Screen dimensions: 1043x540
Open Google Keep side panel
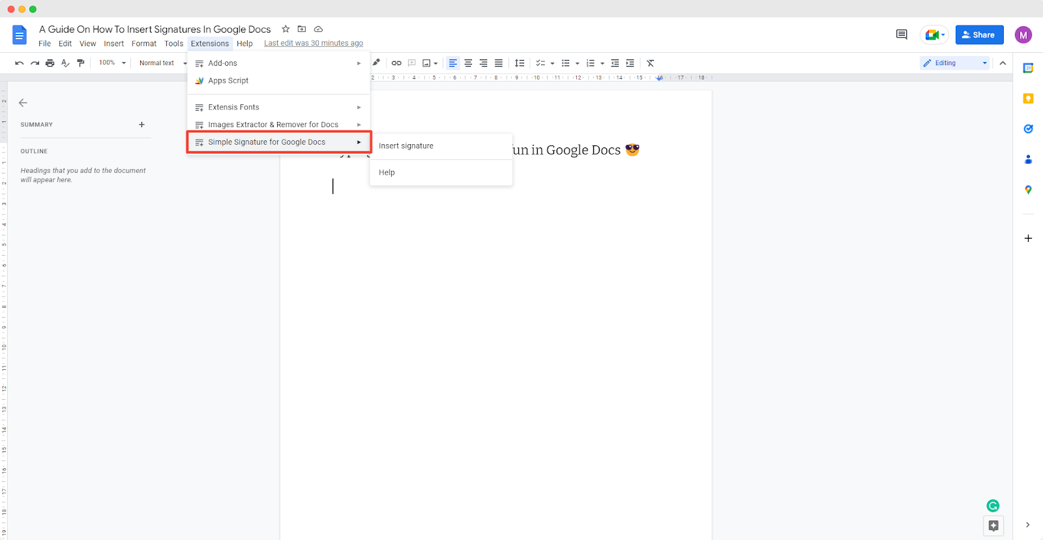1028,98
